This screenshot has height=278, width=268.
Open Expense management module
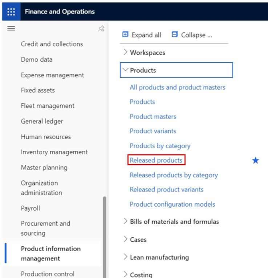click(x=53, y=75)
